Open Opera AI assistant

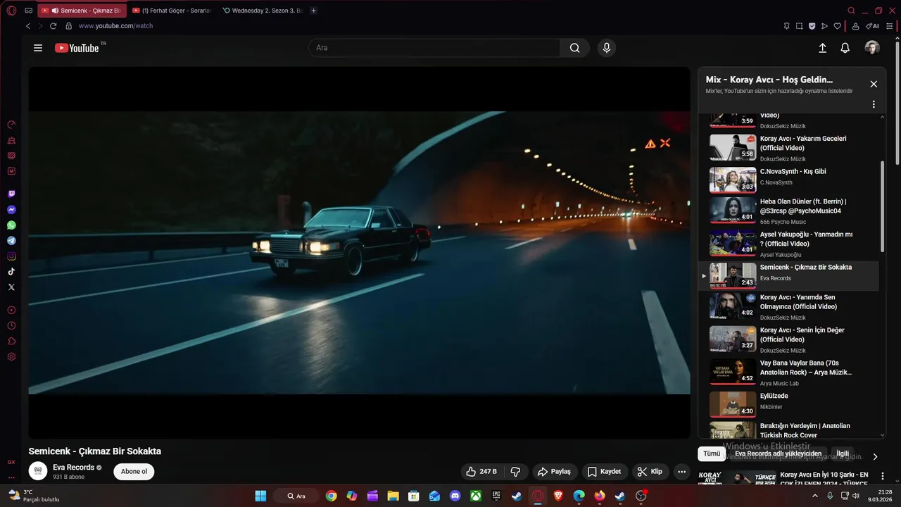(872, 26)
